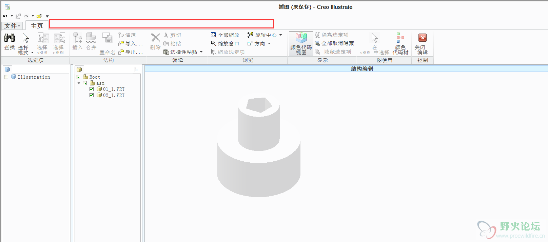Open the undo history dropdown arrow
The image size is (548, 242).
(x=12, y=16)
